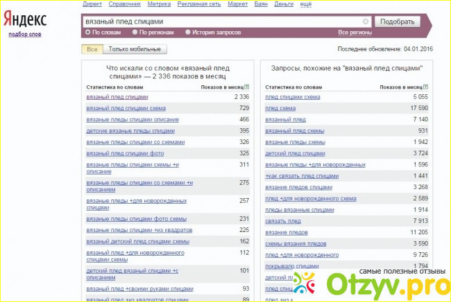Select the 'По словам' radio button

pyautogui.click(x=87, y=32)
